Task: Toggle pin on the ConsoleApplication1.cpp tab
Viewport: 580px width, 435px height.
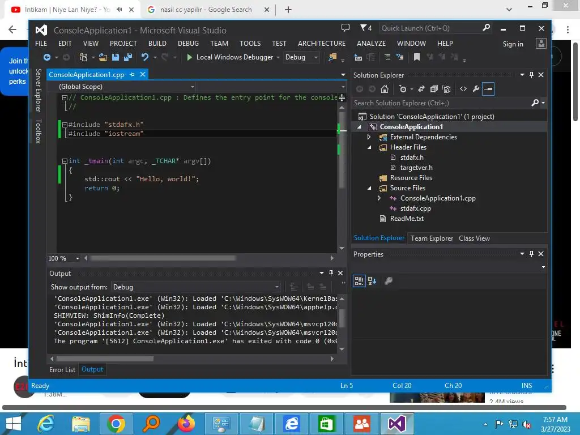Action: 132,75
